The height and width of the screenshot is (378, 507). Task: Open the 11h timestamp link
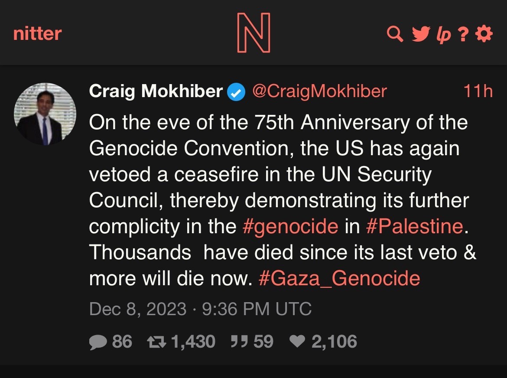[478, 91]
